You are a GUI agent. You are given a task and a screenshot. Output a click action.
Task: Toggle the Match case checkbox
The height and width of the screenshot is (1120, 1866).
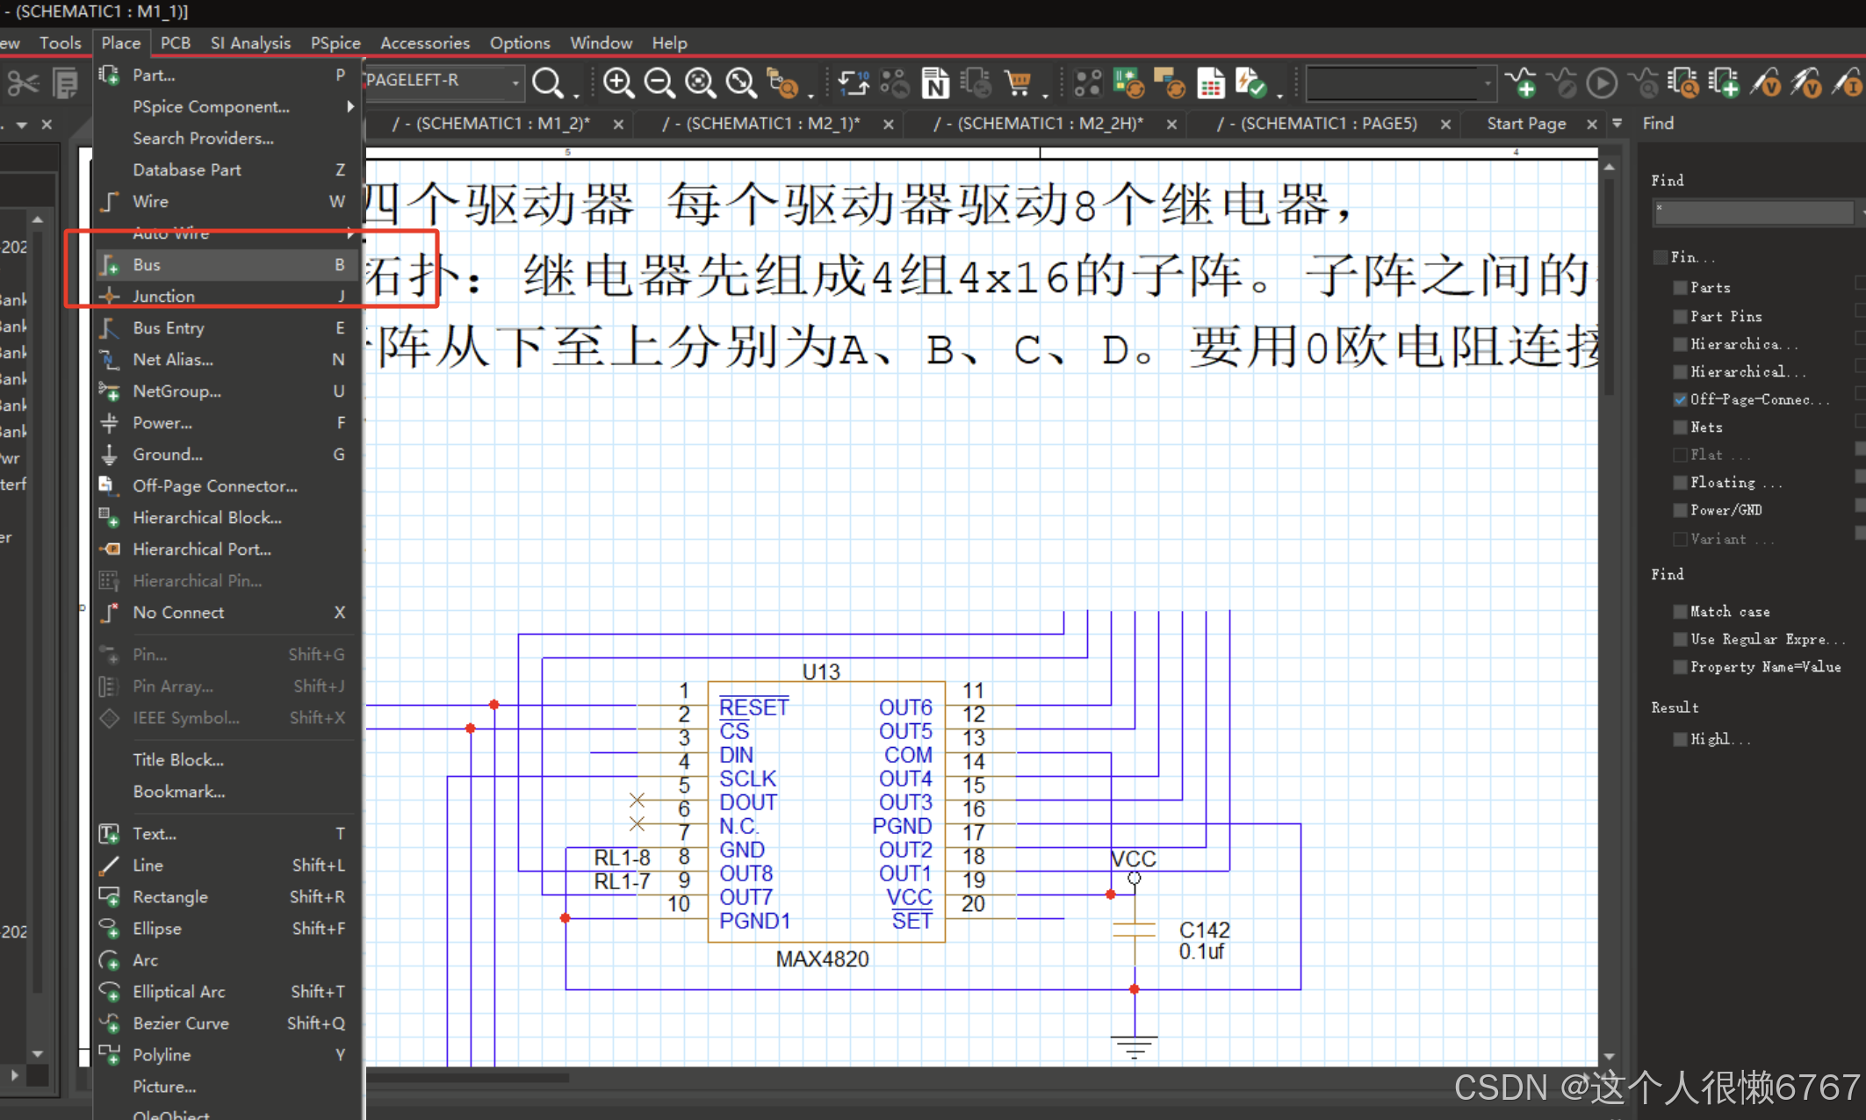tap(1680, 612)
